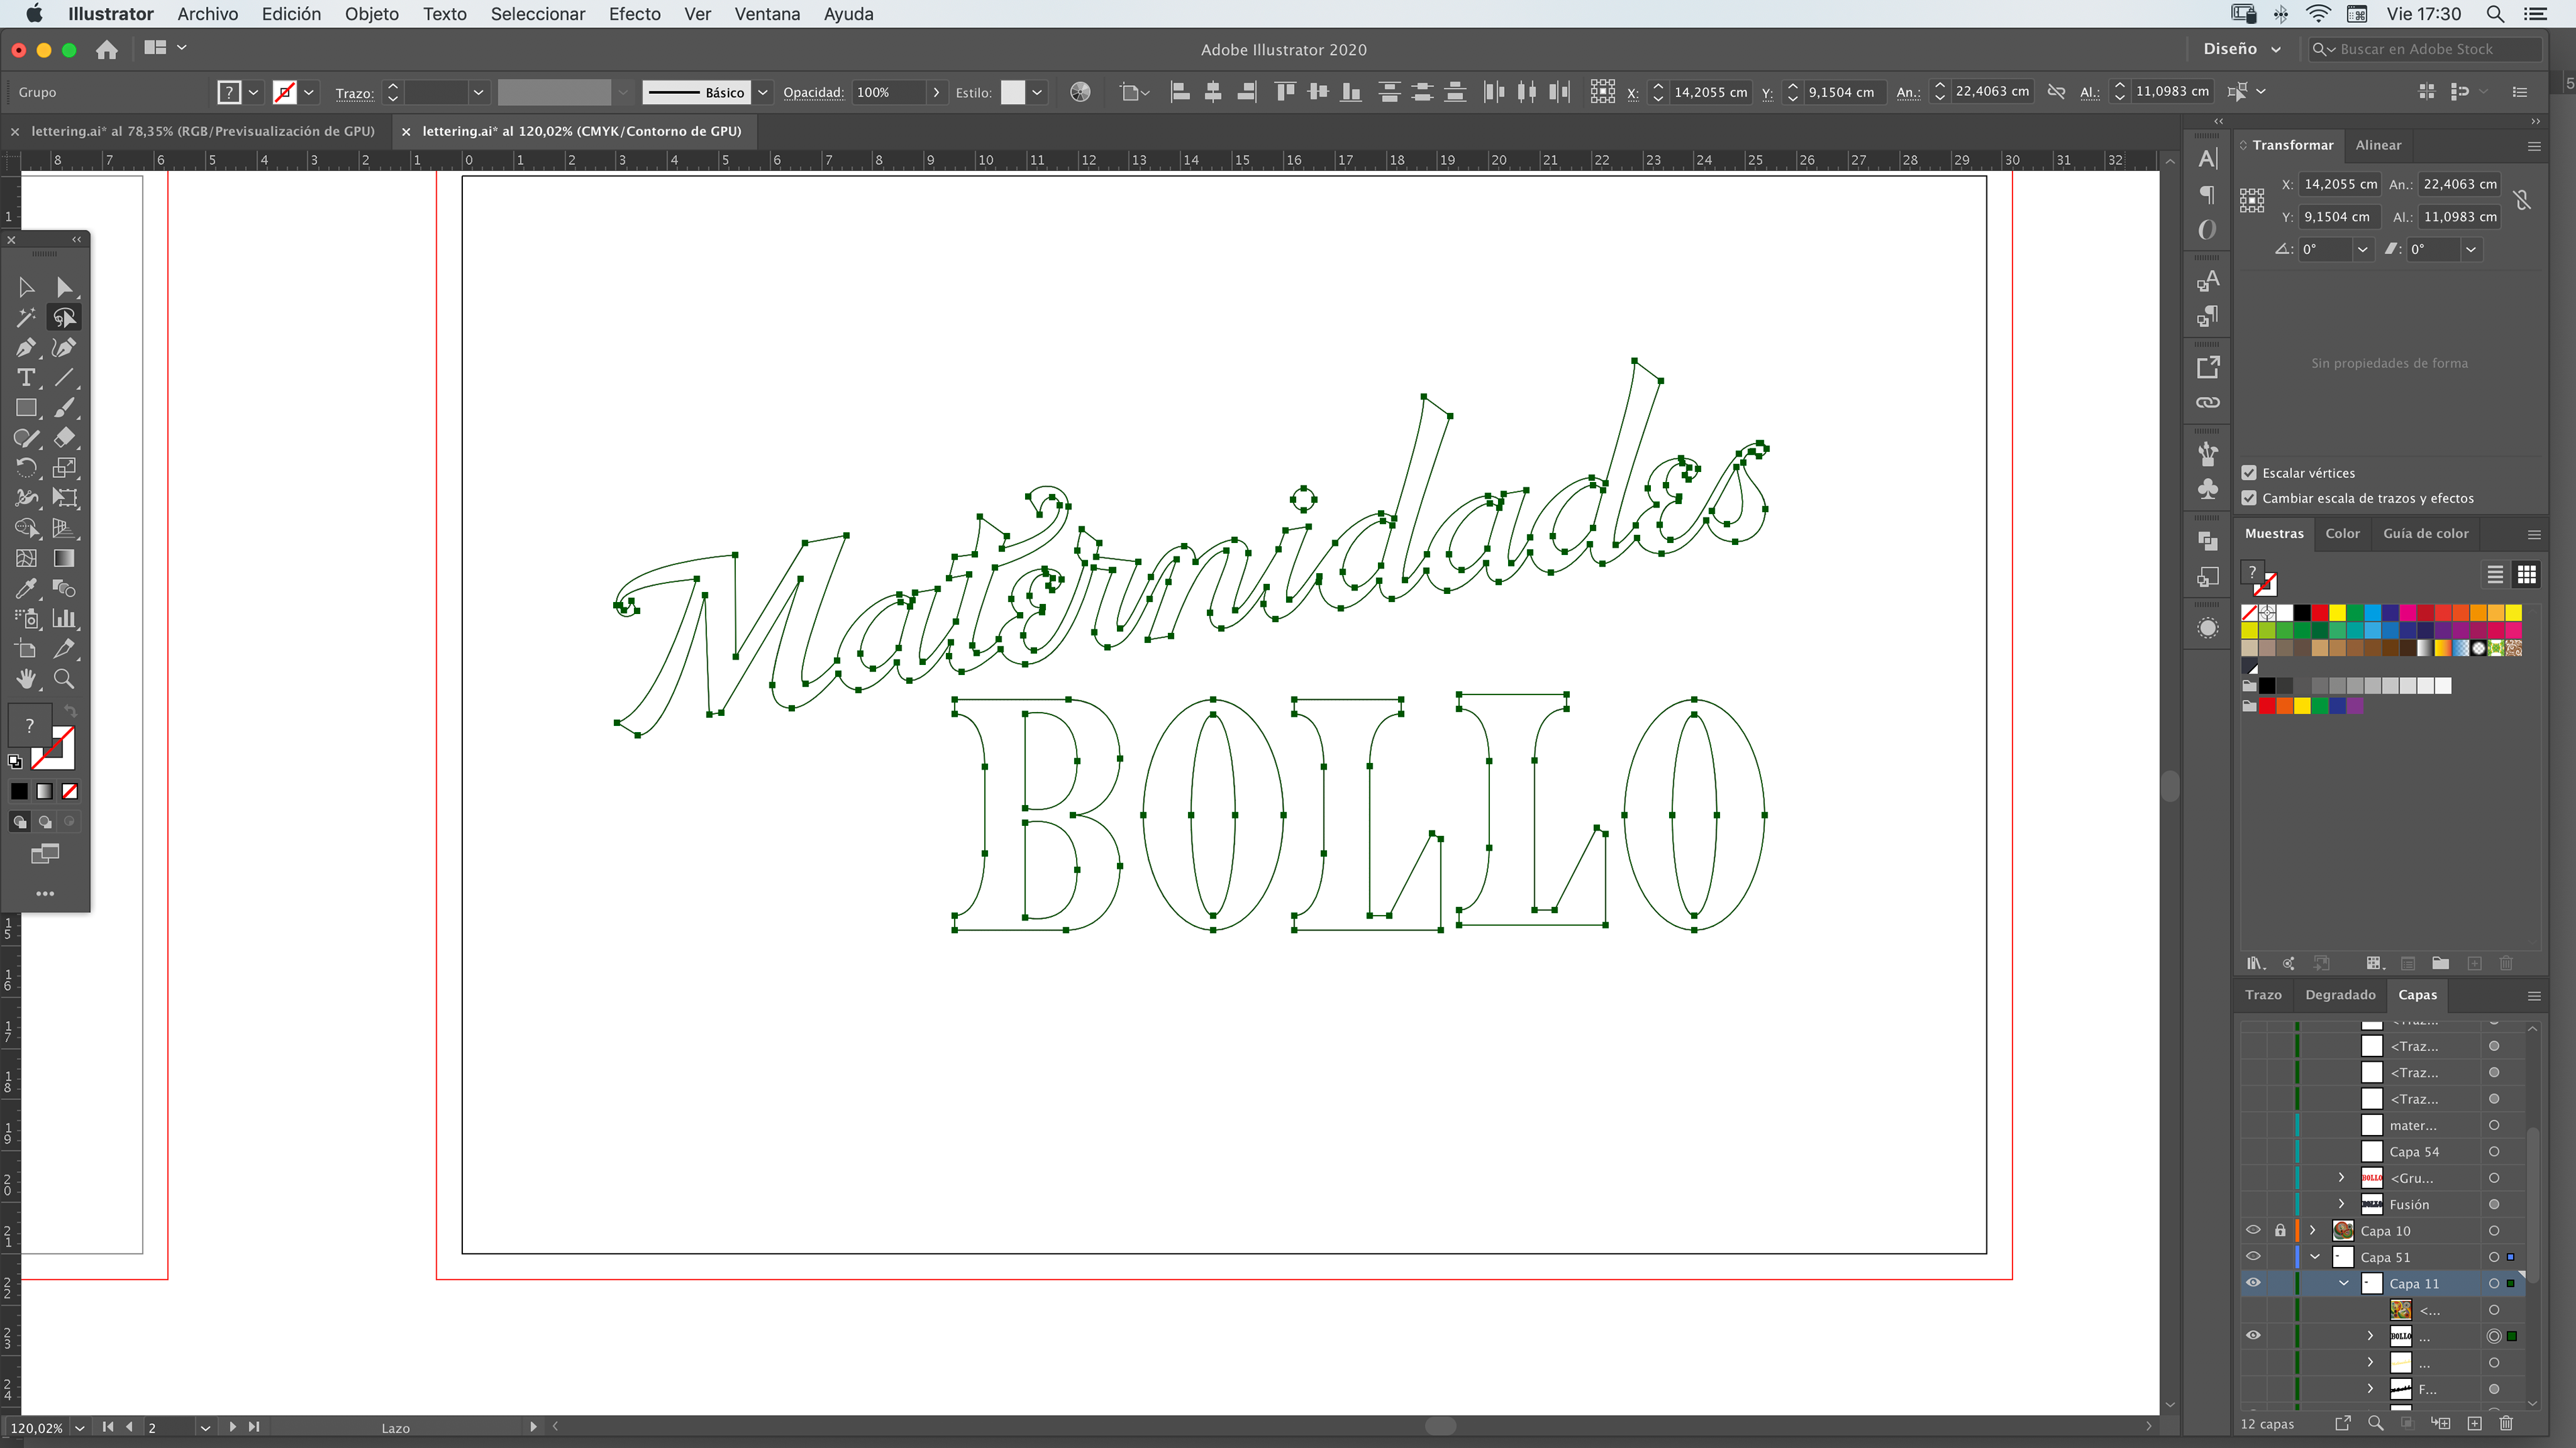
Task: Expand the Fusión sublayer
Action: [2341, 1204]
